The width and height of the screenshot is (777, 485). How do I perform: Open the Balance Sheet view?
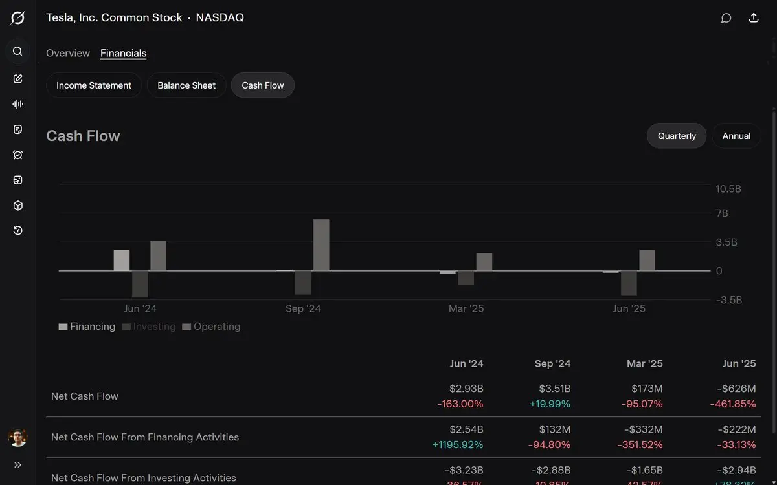pyautogui.click(x=186, y=85)
